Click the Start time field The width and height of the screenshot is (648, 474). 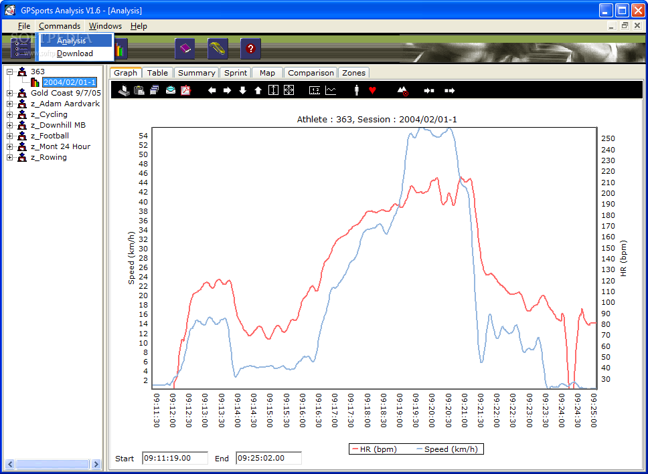[175, 458]
